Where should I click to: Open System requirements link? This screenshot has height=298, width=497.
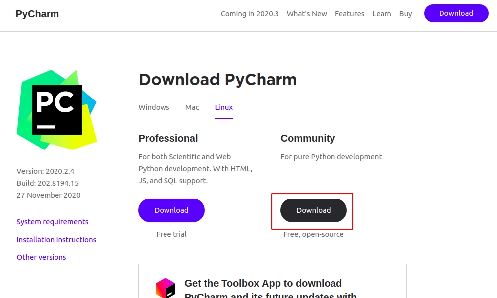click(x=53, y=222)
